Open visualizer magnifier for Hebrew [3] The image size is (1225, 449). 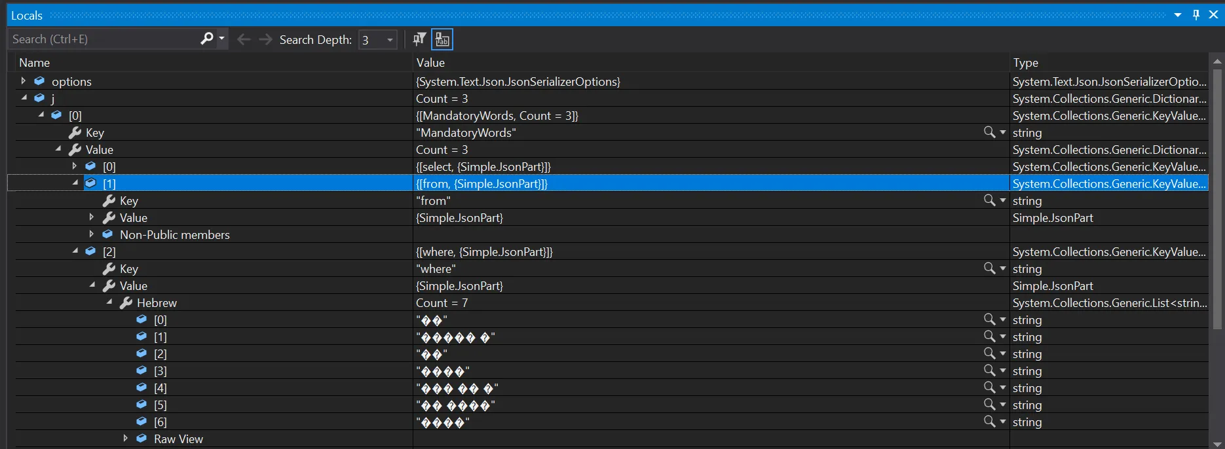click(x=989, y=370)
